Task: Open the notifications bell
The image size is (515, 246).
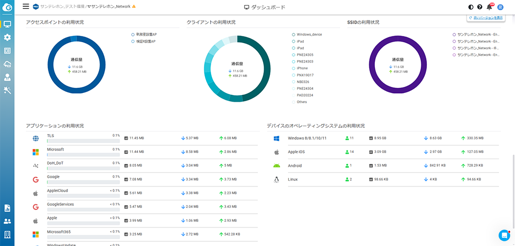Action: point(489,7)
